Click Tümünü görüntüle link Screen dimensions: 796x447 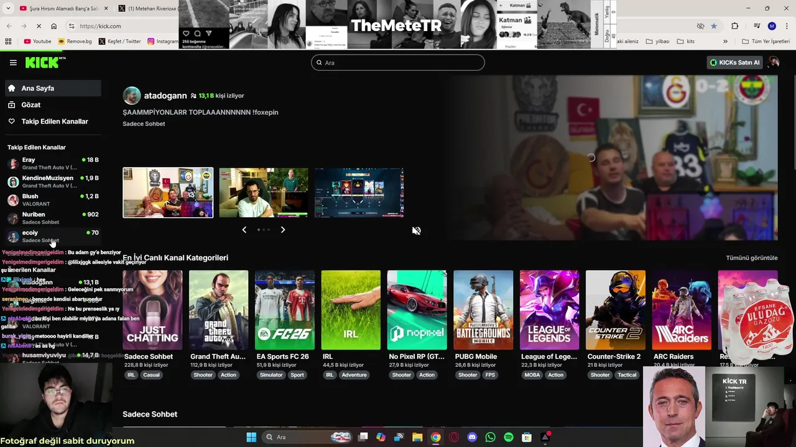752,258
